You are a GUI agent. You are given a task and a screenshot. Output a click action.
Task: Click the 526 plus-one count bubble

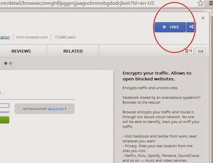(200, 51)
